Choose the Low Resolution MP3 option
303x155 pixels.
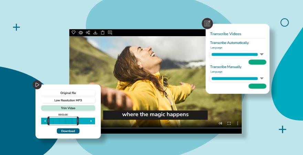pyautogui.click(x=68, y=100)
